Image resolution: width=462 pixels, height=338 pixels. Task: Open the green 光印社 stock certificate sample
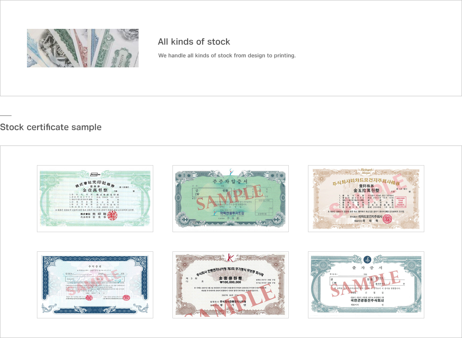point(95,199)
